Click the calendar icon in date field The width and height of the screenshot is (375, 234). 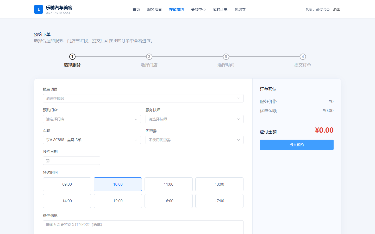click(x=48, y=161)
